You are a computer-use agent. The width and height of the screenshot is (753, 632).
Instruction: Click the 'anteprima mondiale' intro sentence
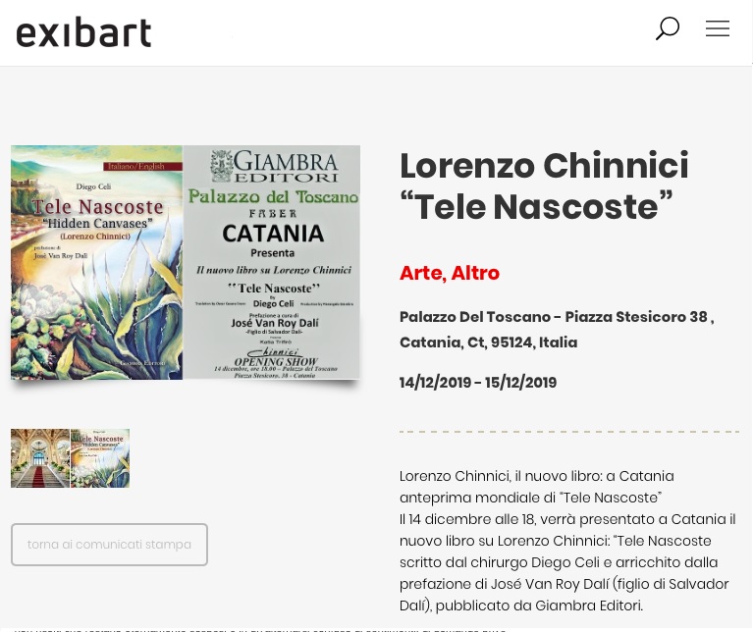tap(530, 498)
